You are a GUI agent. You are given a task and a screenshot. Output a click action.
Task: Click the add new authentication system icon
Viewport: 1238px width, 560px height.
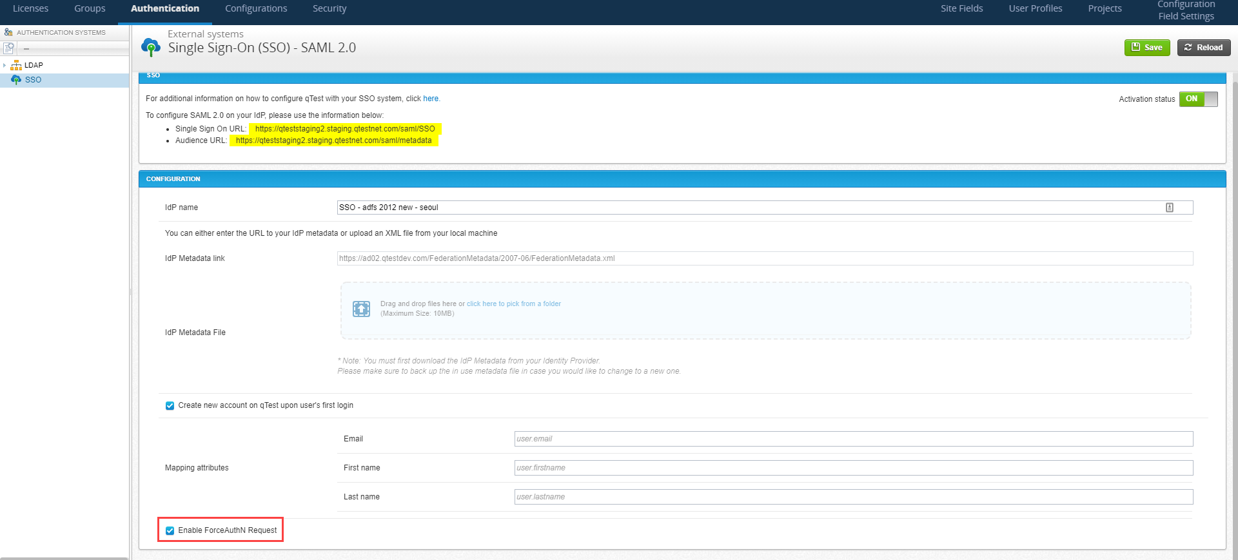[x=8, y=48]
